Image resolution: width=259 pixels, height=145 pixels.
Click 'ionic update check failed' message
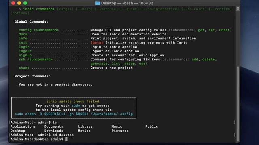point(72,101)
